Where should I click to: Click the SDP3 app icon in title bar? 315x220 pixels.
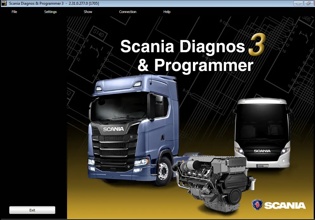(x=4, y=3)
